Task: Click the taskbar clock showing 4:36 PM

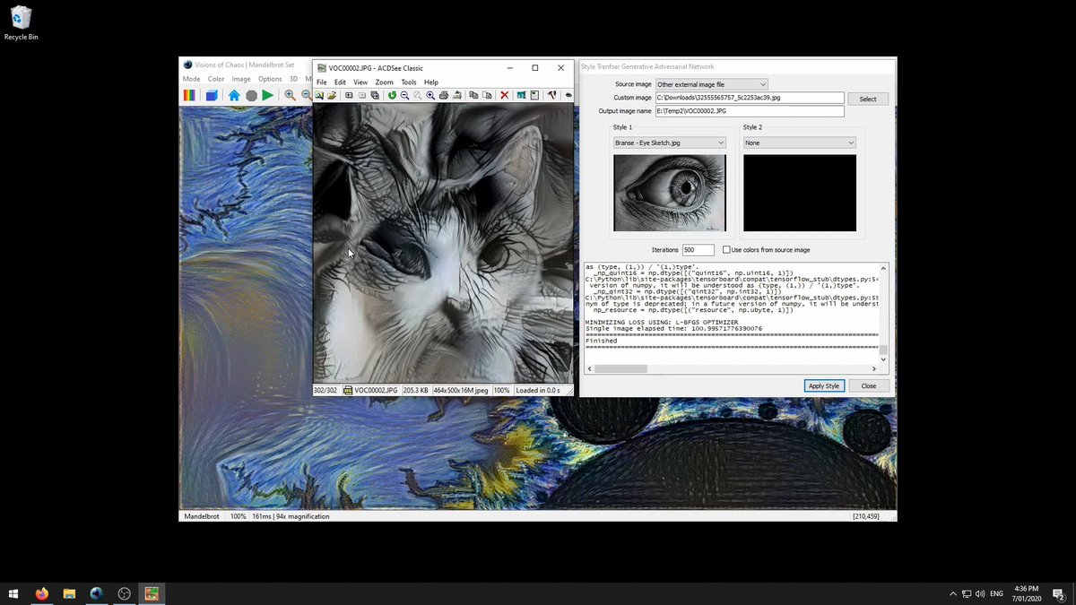Action: (x=1026, y=593)
